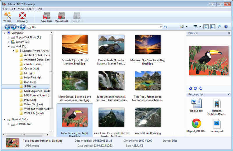Toggle the preview panel button in toolbar

(x=206, y=27)
